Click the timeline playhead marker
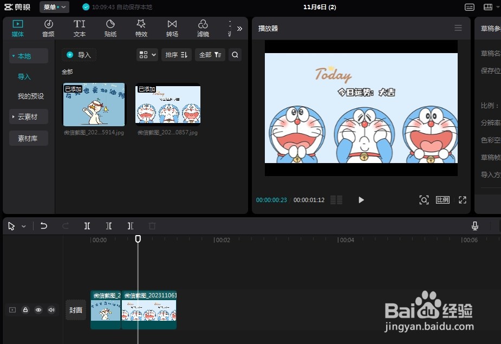This screenshot has width=501, height=344. 138,239
